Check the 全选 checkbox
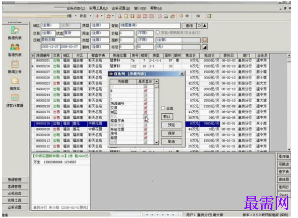The width and height of the screenshot is (298, 218). pyautogui.click(x=163, y=108)
